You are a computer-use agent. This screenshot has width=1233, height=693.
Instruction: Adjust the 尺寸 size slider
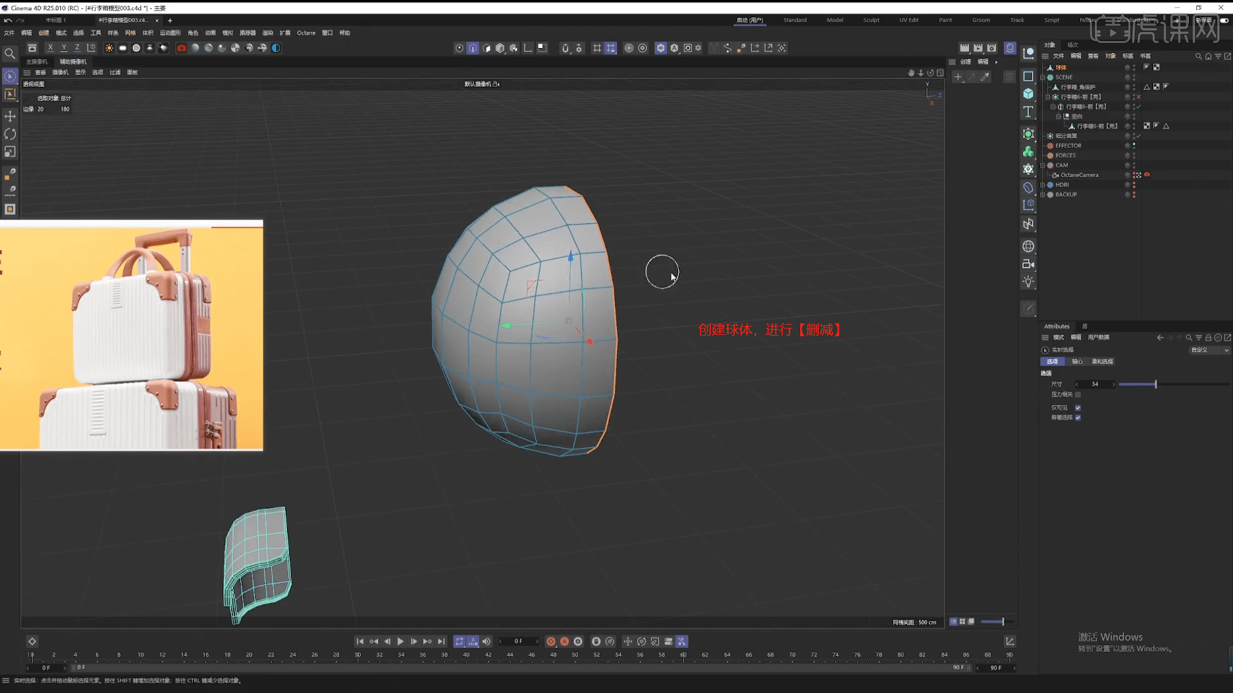[1174, 384]
